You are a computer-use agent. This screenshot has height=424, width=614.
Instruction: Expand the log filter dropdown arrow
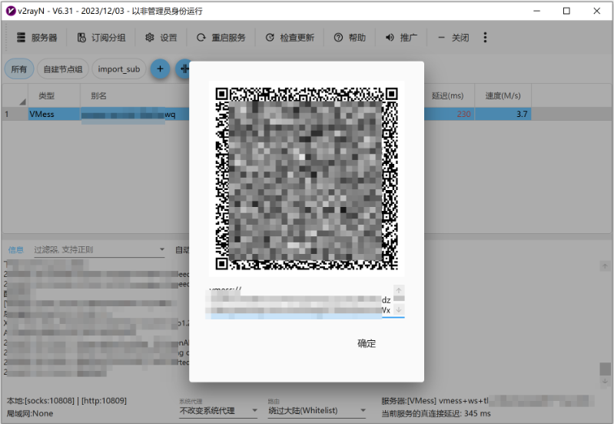click(x=161, y=249)
